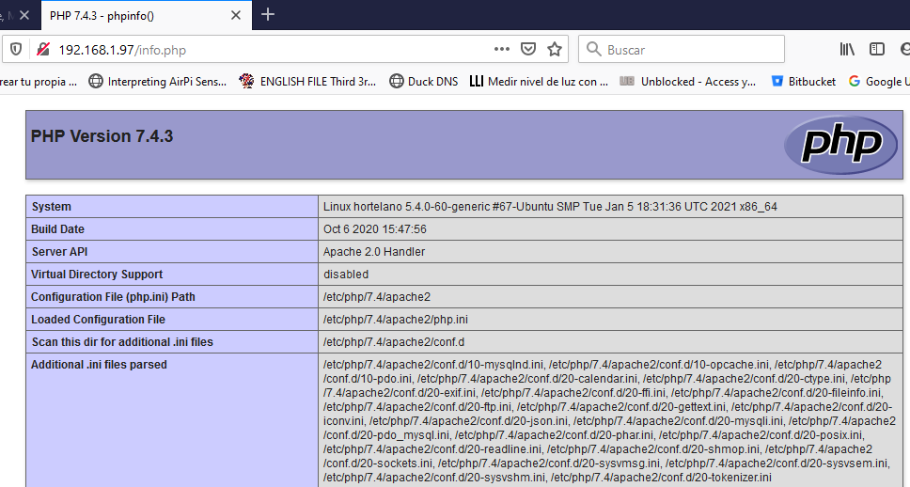Screen dimensions: 910x487
Task: Click the Apache 2.0 Handler value
Action: 374,252
